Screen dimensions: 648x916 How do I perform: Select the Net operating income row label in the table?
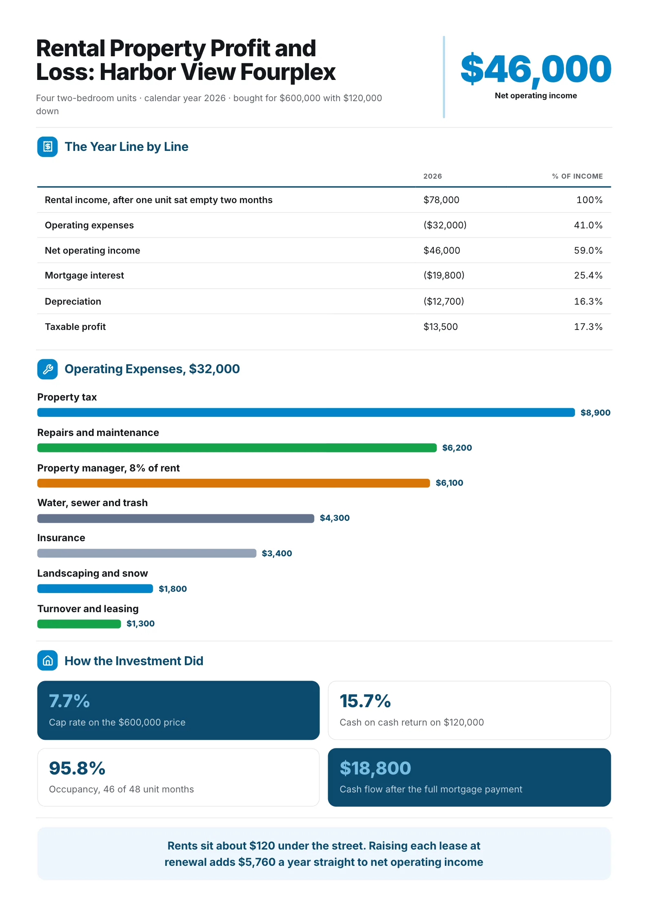[92, 250]
